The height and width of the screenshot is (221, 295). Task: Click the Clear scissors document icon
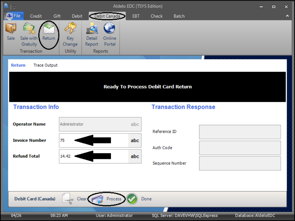(x=67, y=199)
